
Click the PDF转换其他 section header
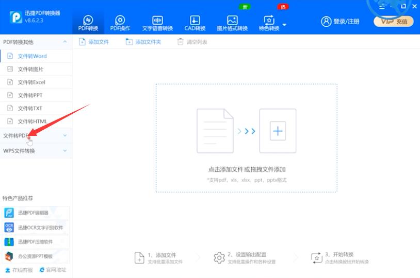pos(36,42)
